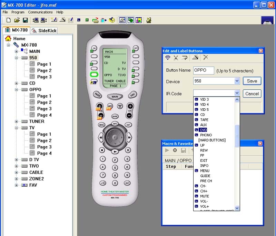
Task: Click the IR list scroll-up arrow
Action: point(237,100)
